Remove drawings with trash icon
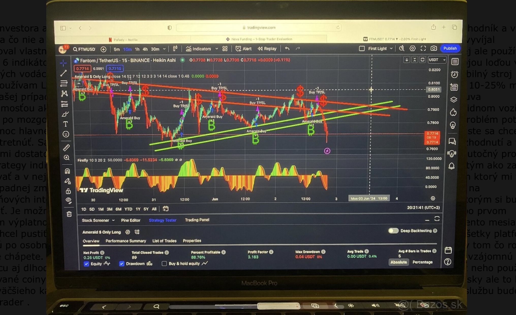516x315 pixels. pos(69,214)
